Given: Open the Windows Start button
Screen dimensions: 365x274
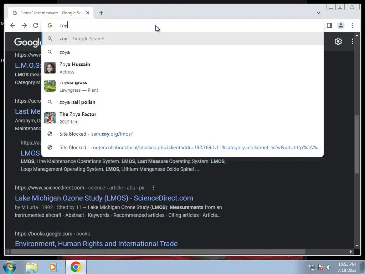Looking at the screenshot, I should point(10,267).
